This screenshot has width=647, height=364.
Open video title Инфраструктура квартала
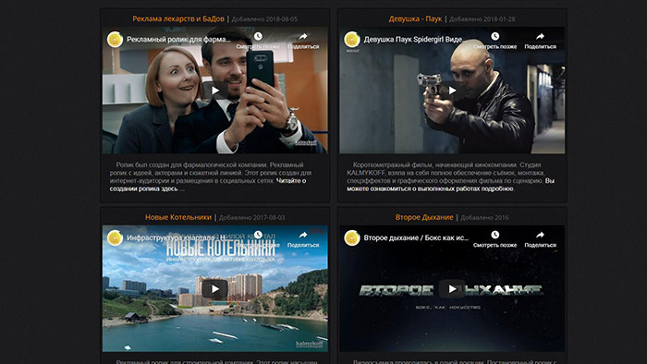[177, 237]
